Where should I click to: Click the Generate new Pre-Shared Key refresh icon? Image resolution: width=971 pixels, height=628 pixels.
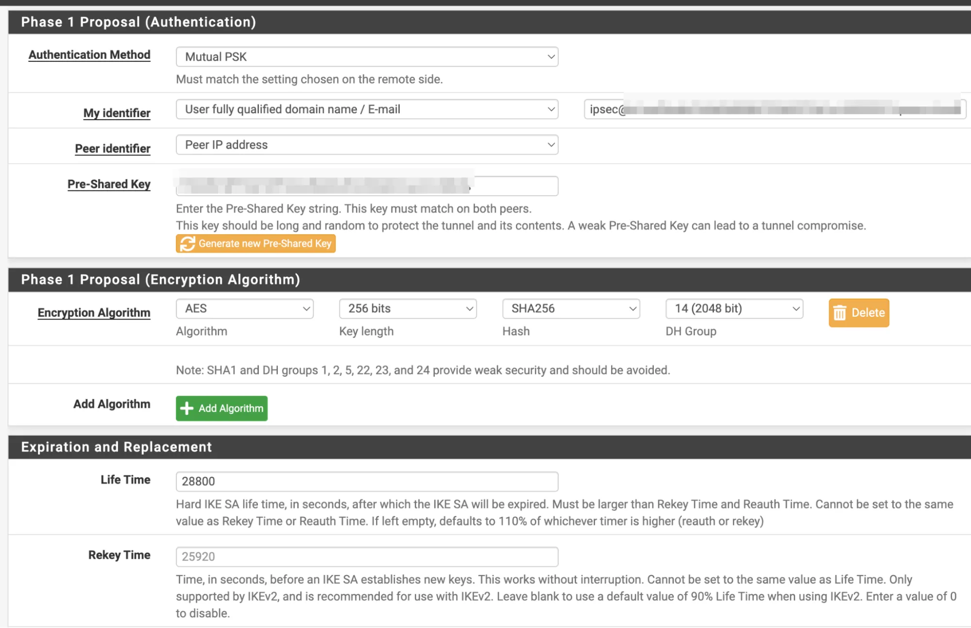point(187,243)
